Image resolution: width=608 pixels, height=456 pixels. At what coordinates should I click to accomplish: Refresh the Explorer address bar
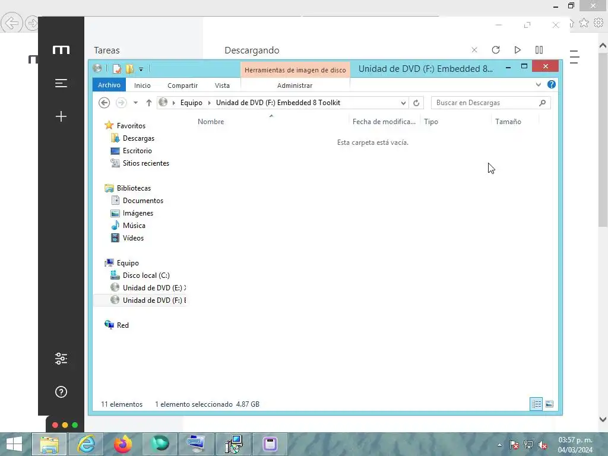(x=416, y=103)
